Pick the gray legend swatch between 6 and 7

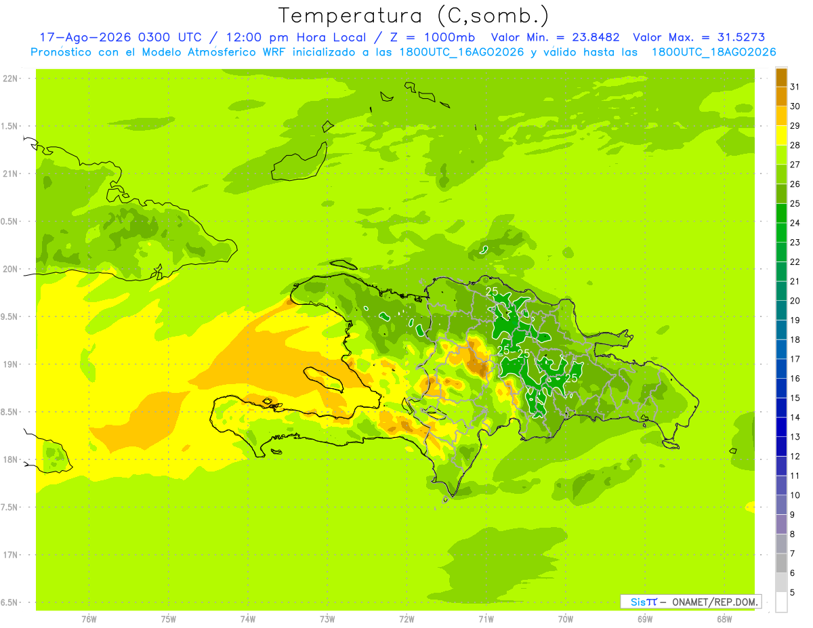pos(781,563)
